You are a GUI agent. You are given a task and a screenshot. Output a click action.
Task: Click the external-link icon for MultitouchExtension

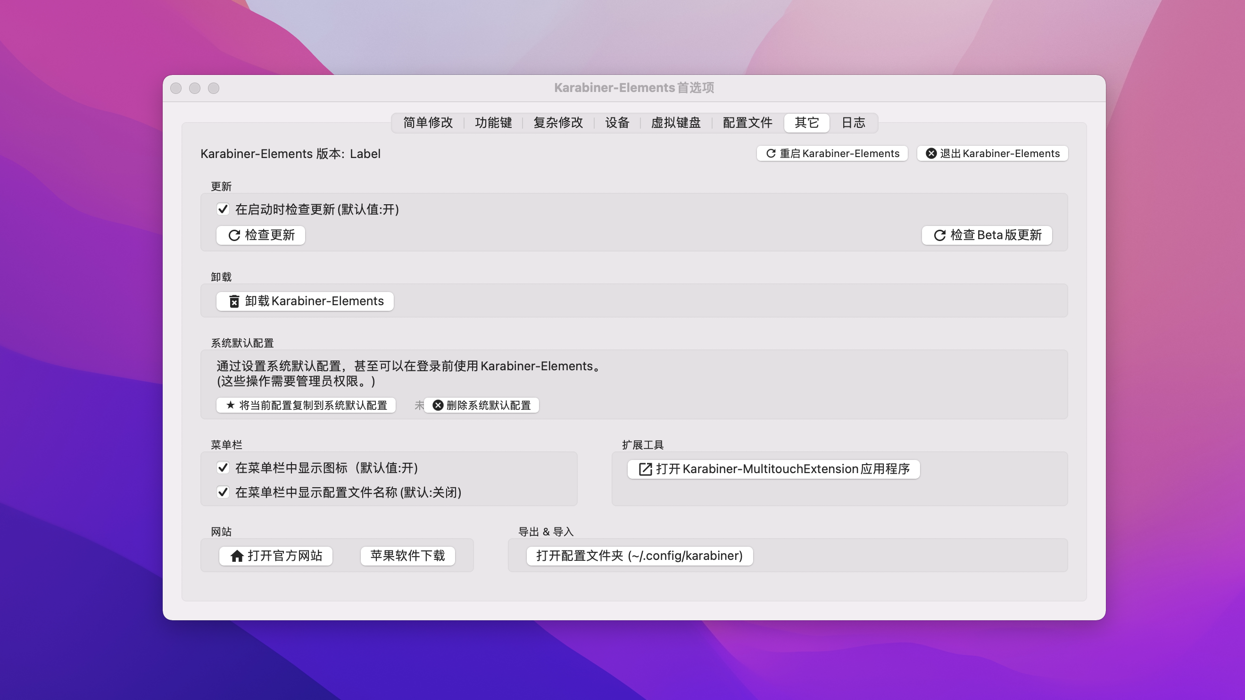coord(645,469)
